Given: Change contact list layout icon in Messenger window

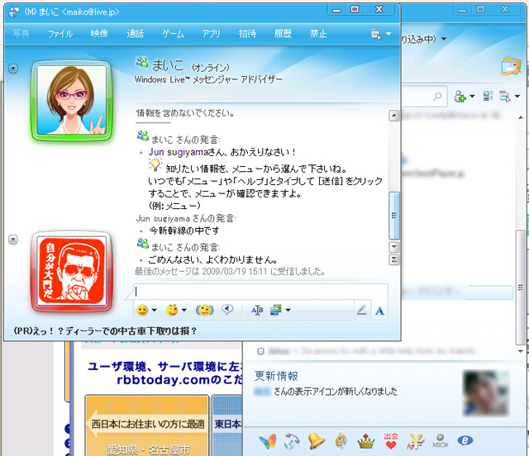Looking at the screenshot, I should (488, 96).
